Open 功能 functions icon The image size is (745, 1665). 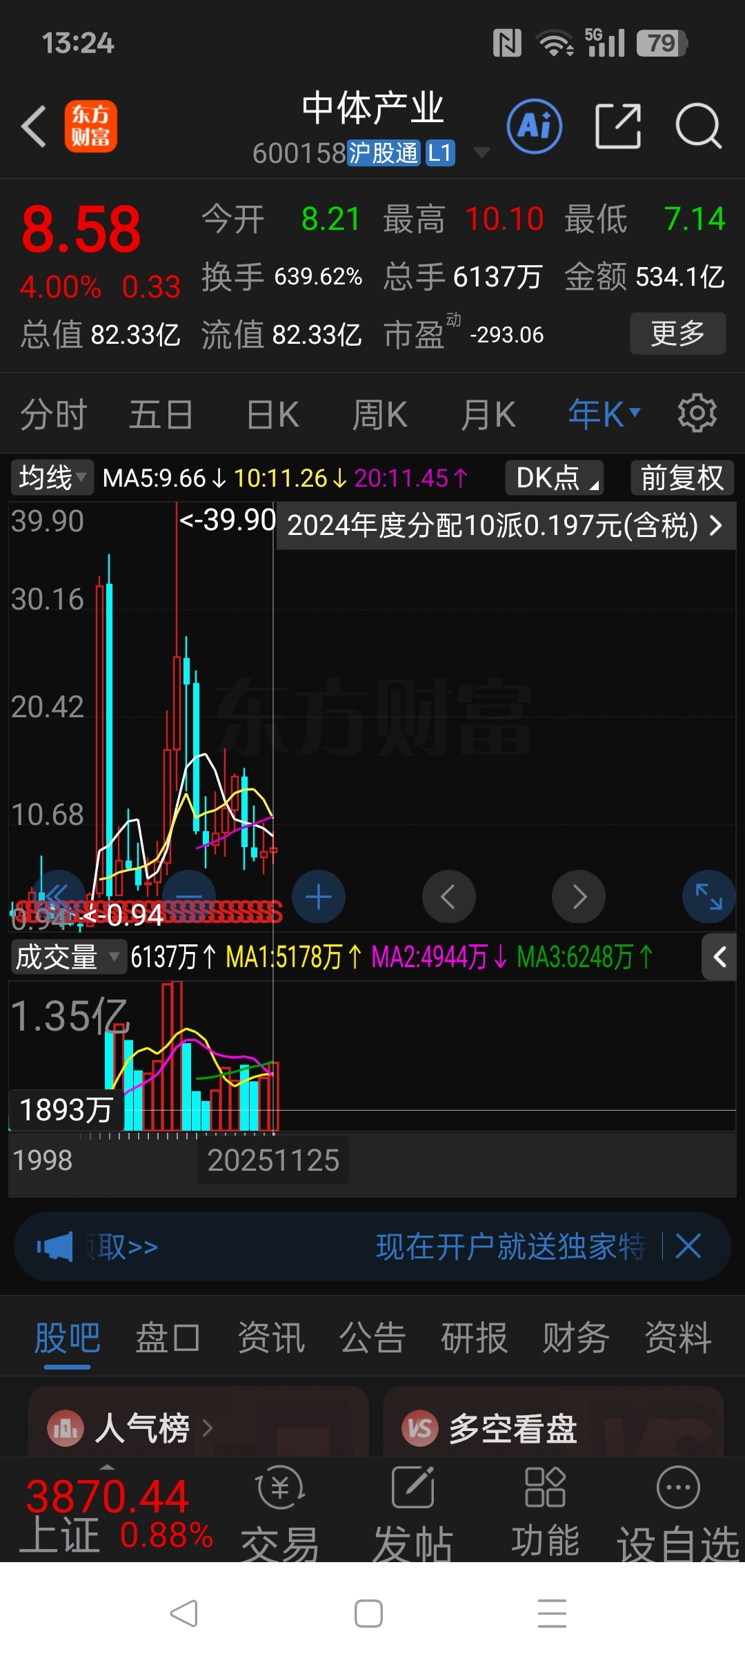coord(545,1512)
